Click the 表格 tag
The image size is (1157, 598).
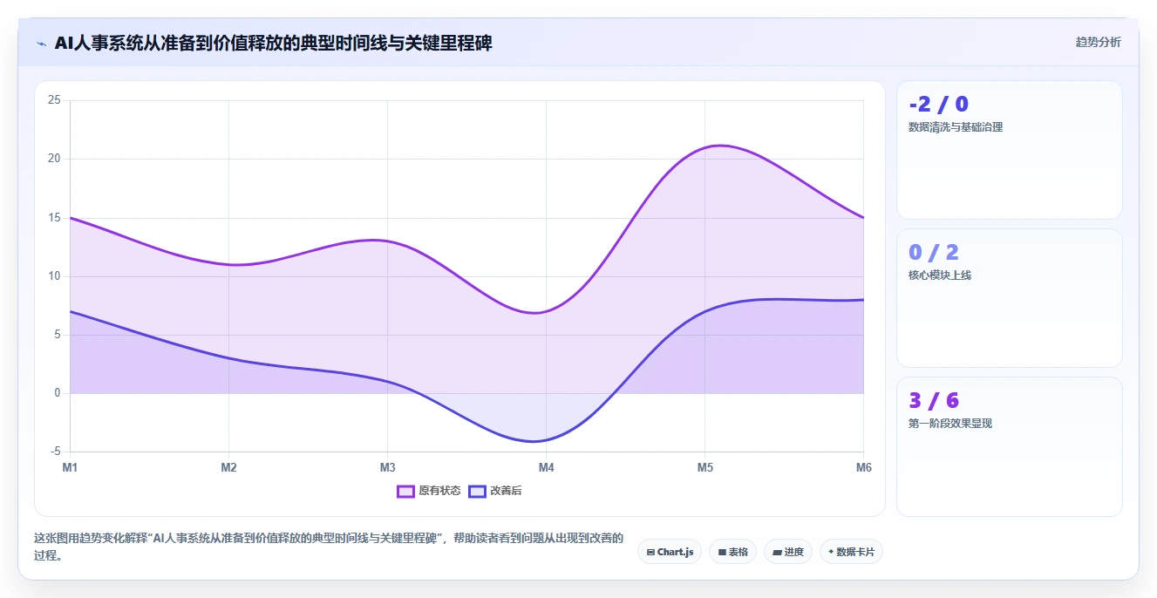tap(732, 552)
